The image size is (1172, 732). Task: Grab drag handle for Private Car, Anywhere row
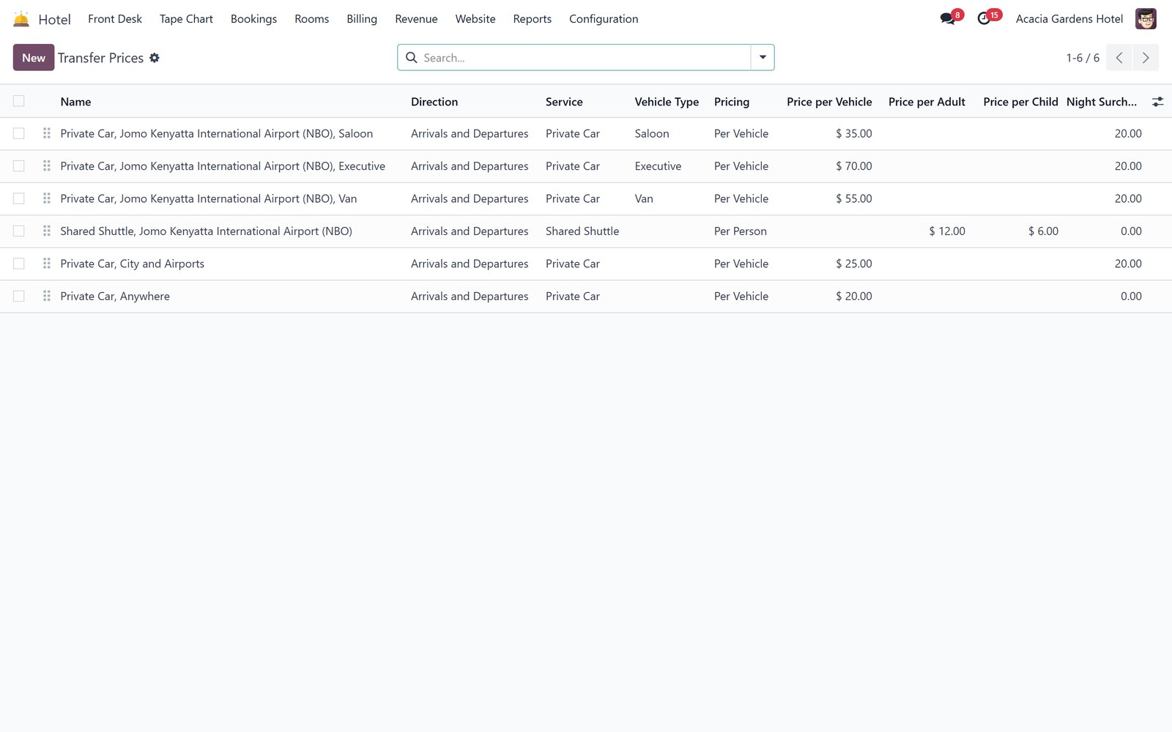tap(47, 296)
